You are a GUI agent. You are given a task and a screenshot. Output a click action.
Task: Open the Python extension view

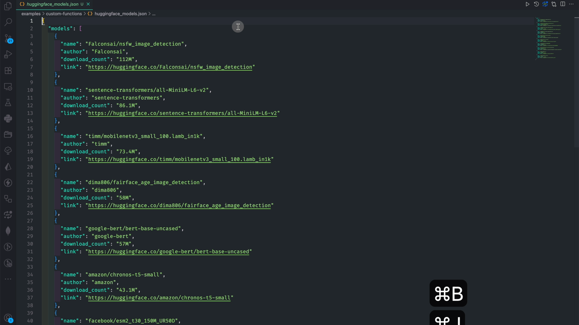(8, 119)
